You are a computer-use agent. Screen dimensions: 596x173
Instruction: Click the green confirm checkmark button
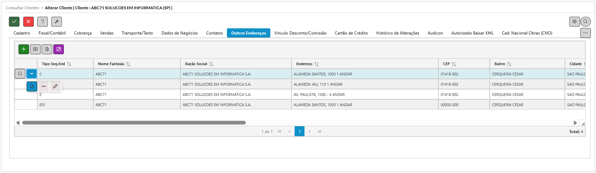pos(14,21)
